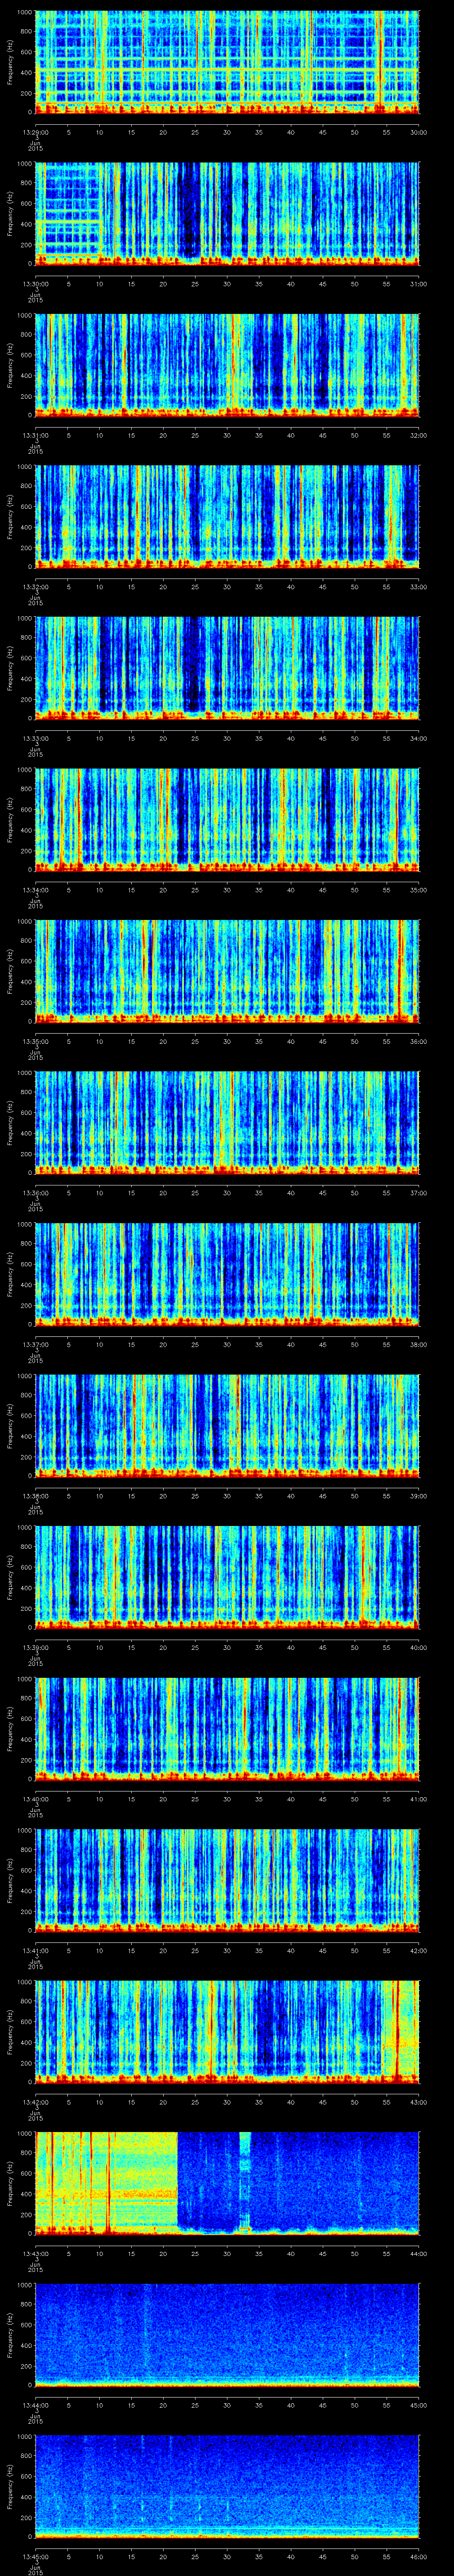The width and height of the screenshot is (454, 2576).
Task: Click the 10-second tick under 13:38 spectrogram
Action: (100, 1496)
